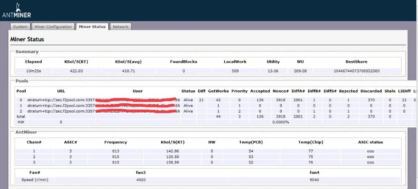418x189 pixels.
Task: Click chain 3 chip temperature 76
Action: tap(311, 162)
